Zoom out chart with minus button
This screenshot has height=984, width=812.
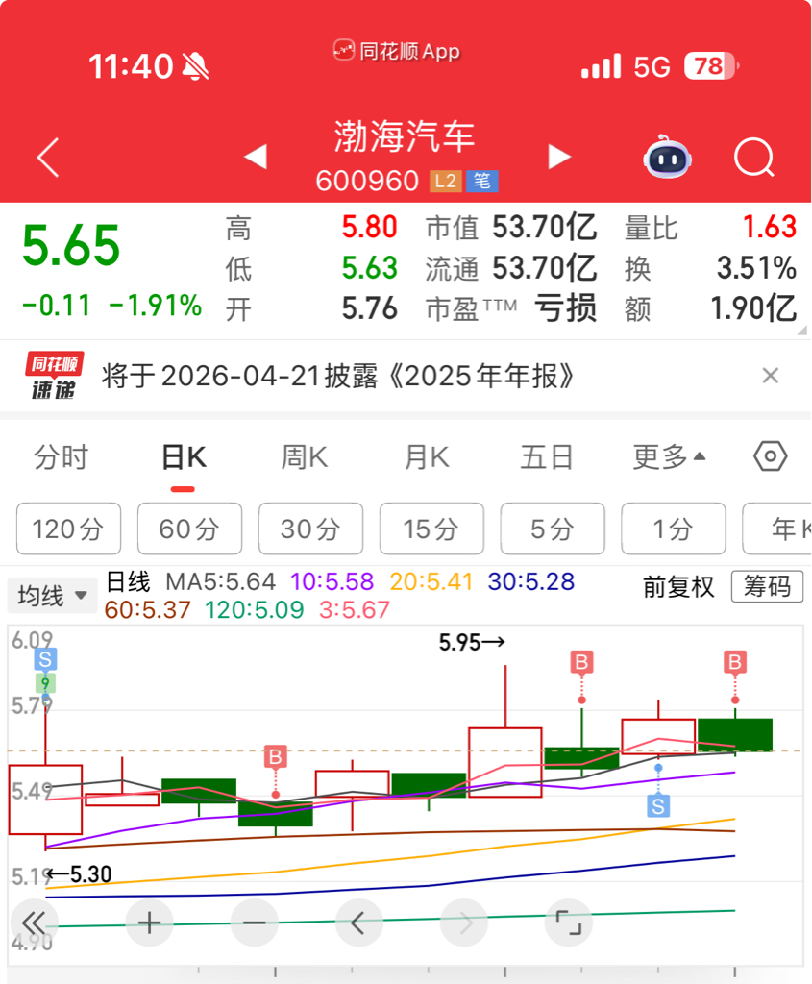pos(254,923)
